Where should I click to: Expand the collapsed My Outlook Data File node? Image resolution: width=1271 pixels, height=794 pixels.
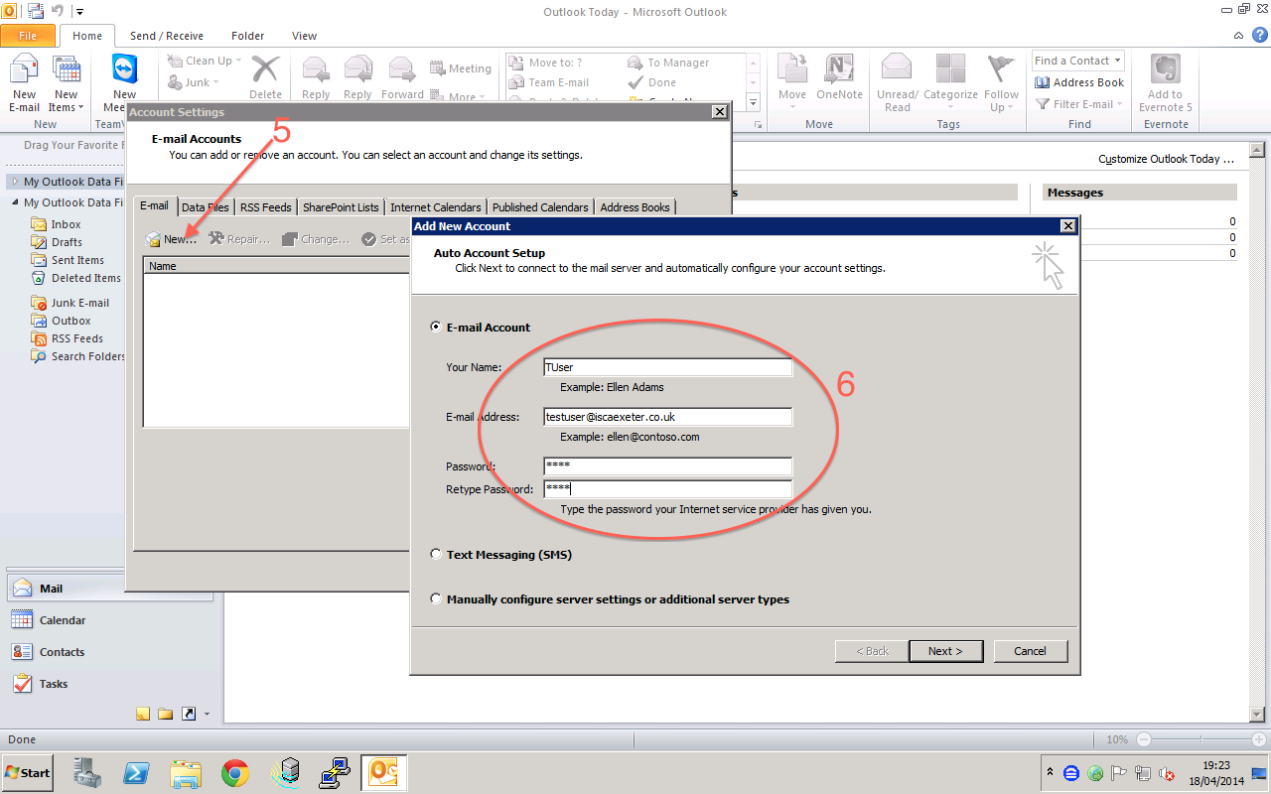[x=15, y=182]
